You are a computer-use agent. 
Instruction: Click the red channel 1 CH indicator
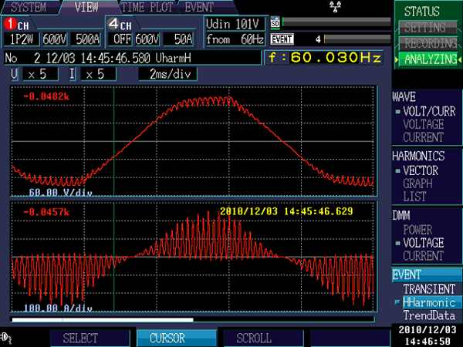[x=19, y=24]
